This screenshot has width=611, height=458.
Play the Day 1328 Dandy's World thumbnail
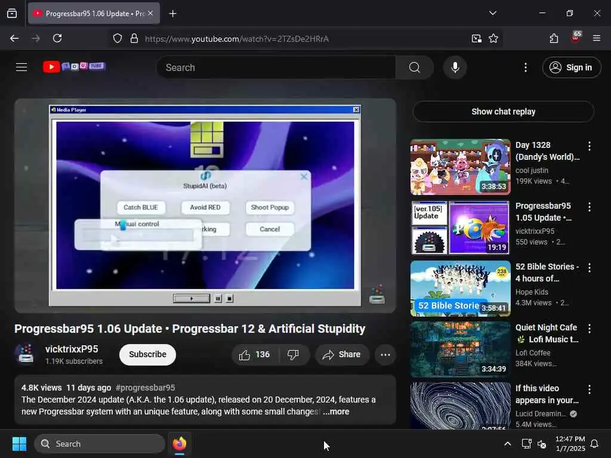pos(460,167)
